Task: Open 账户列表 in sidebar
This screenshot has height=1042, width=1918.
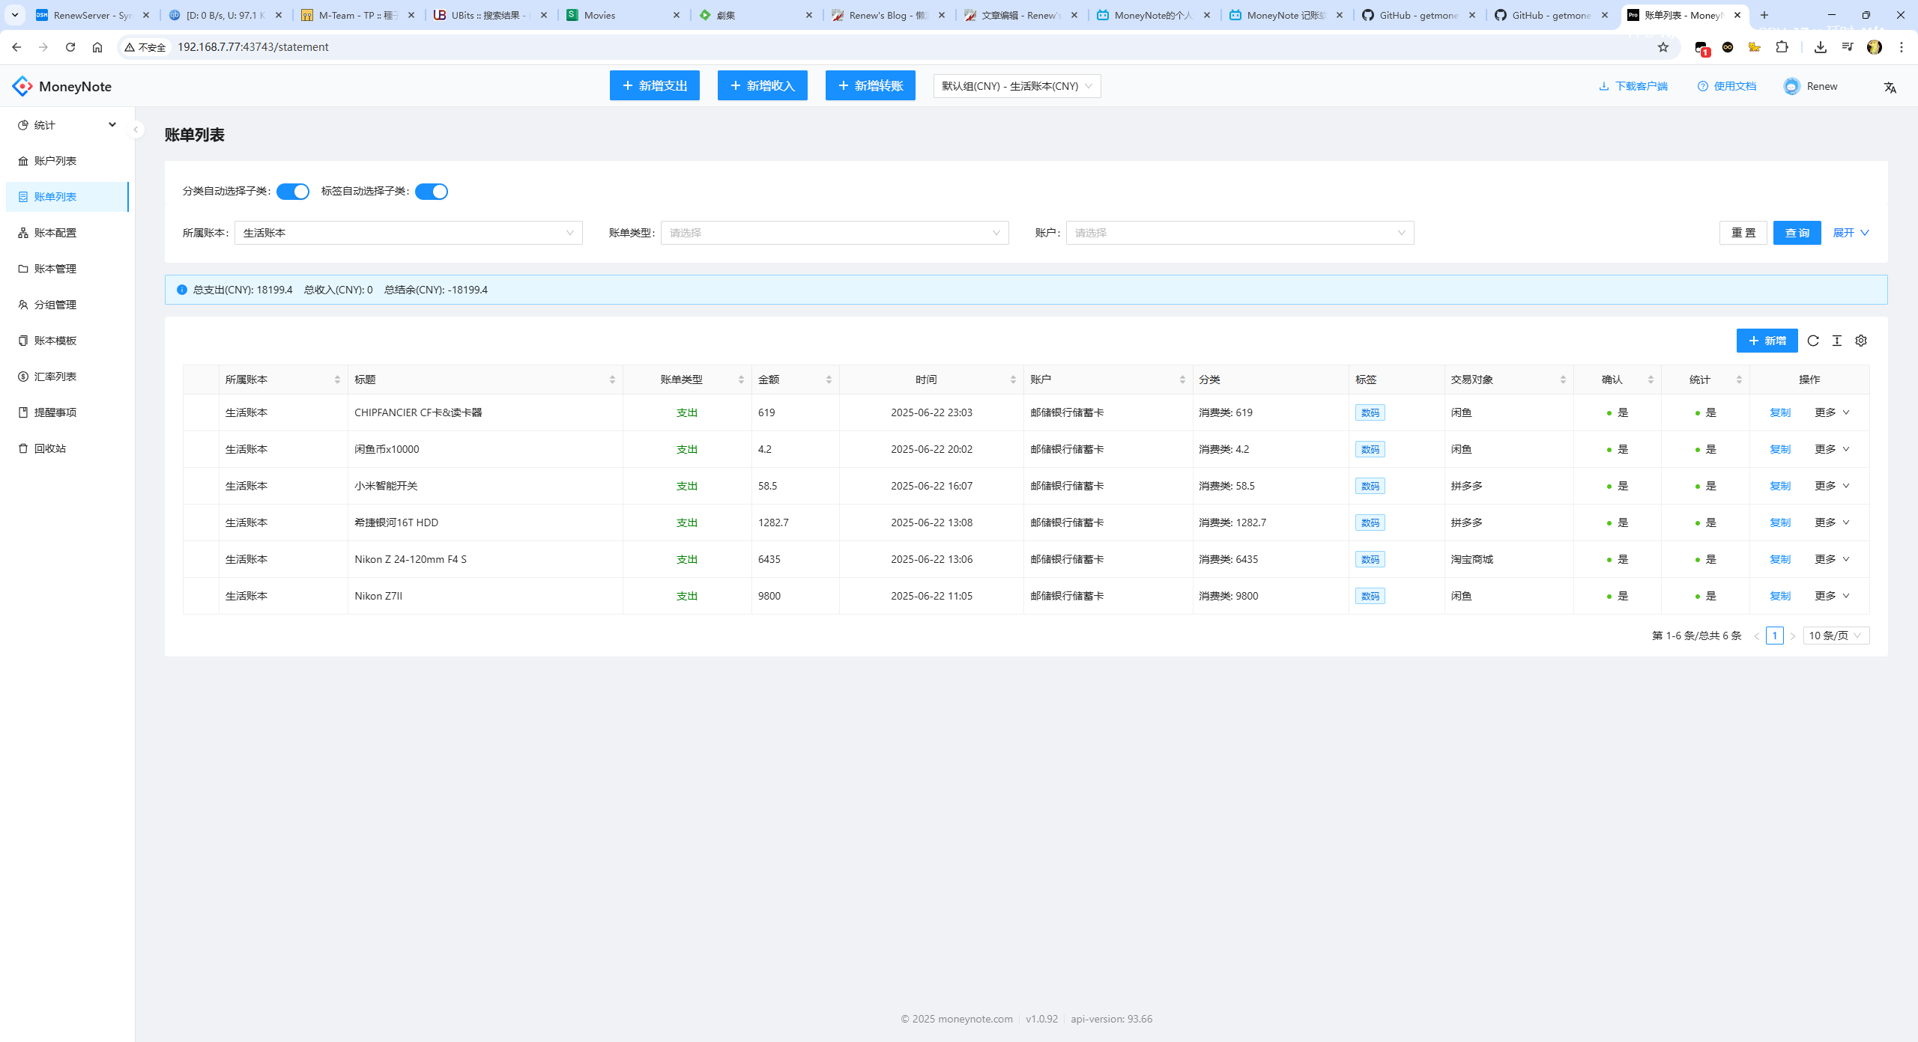Action: (x=67, y=161)
